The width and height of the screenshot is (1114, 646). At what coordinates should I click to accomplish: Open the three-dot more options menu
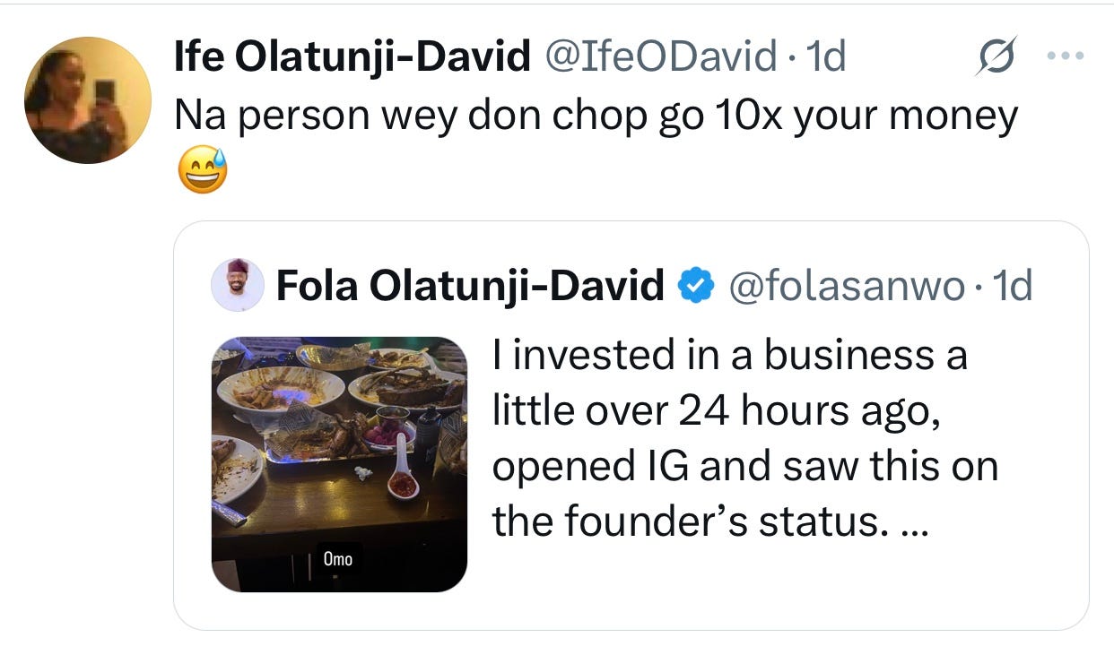[1066, 56]
